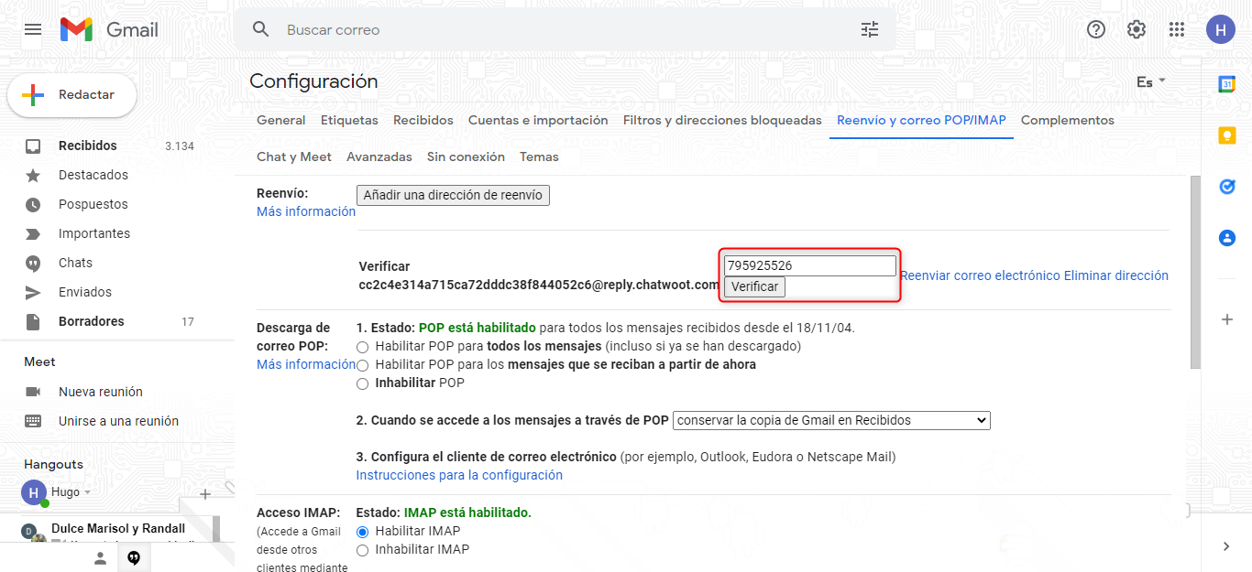Image resolution: width=1252 pixels, height=572 pixels.
Task: Expand the Es input language dropdown
Action: coord(1150,82)
